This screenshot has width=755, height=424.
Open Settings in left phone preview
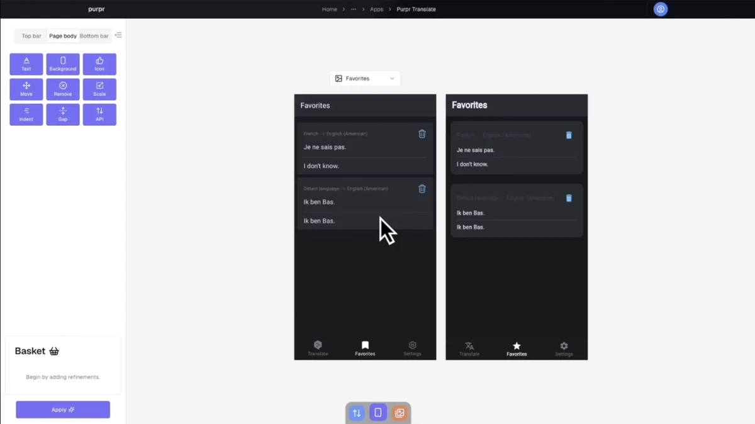412,349
